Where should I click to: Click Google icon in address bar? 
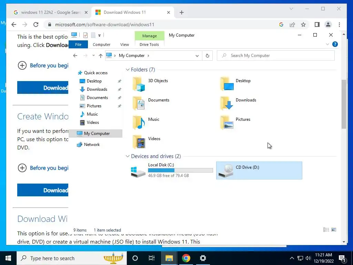pos(281,24)
